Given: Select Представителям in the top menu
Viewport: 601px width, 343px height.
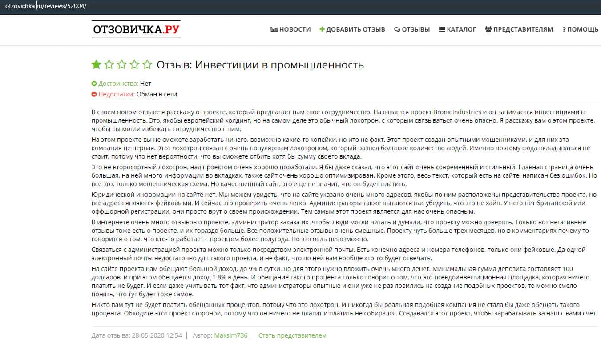Looking at the screenshot, I should [x=519, y=29].
